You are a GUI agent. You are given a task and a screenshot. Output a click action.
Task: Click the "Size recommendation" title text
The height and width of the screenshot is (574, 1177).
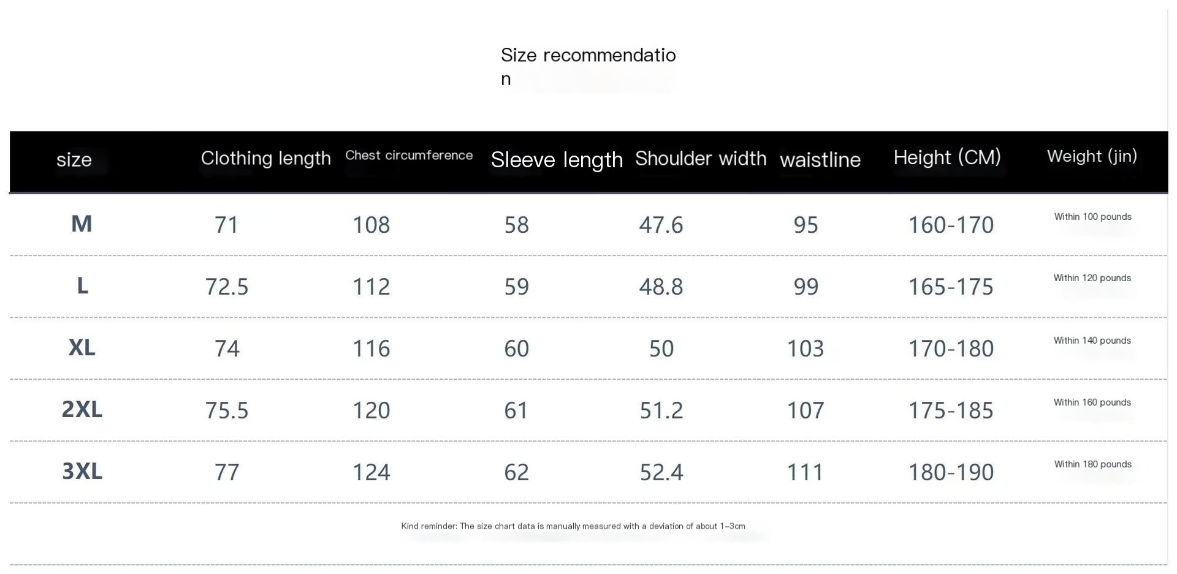coord(587,66)
